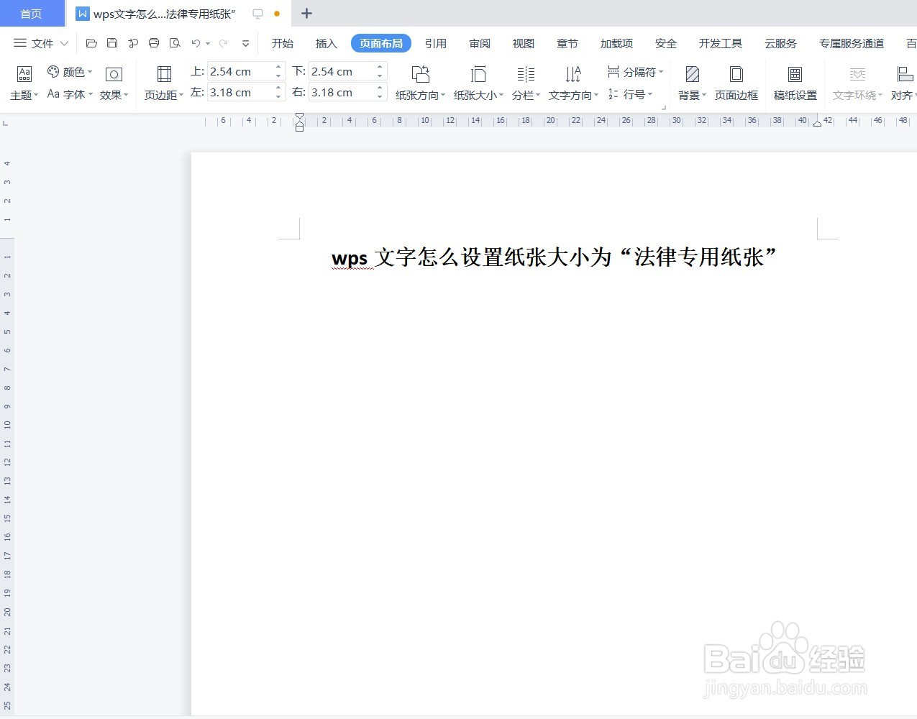Screen dimensions: 917x719
Task: Expand the 字体 theme fonts dropdown
Action: click(70, 94)
